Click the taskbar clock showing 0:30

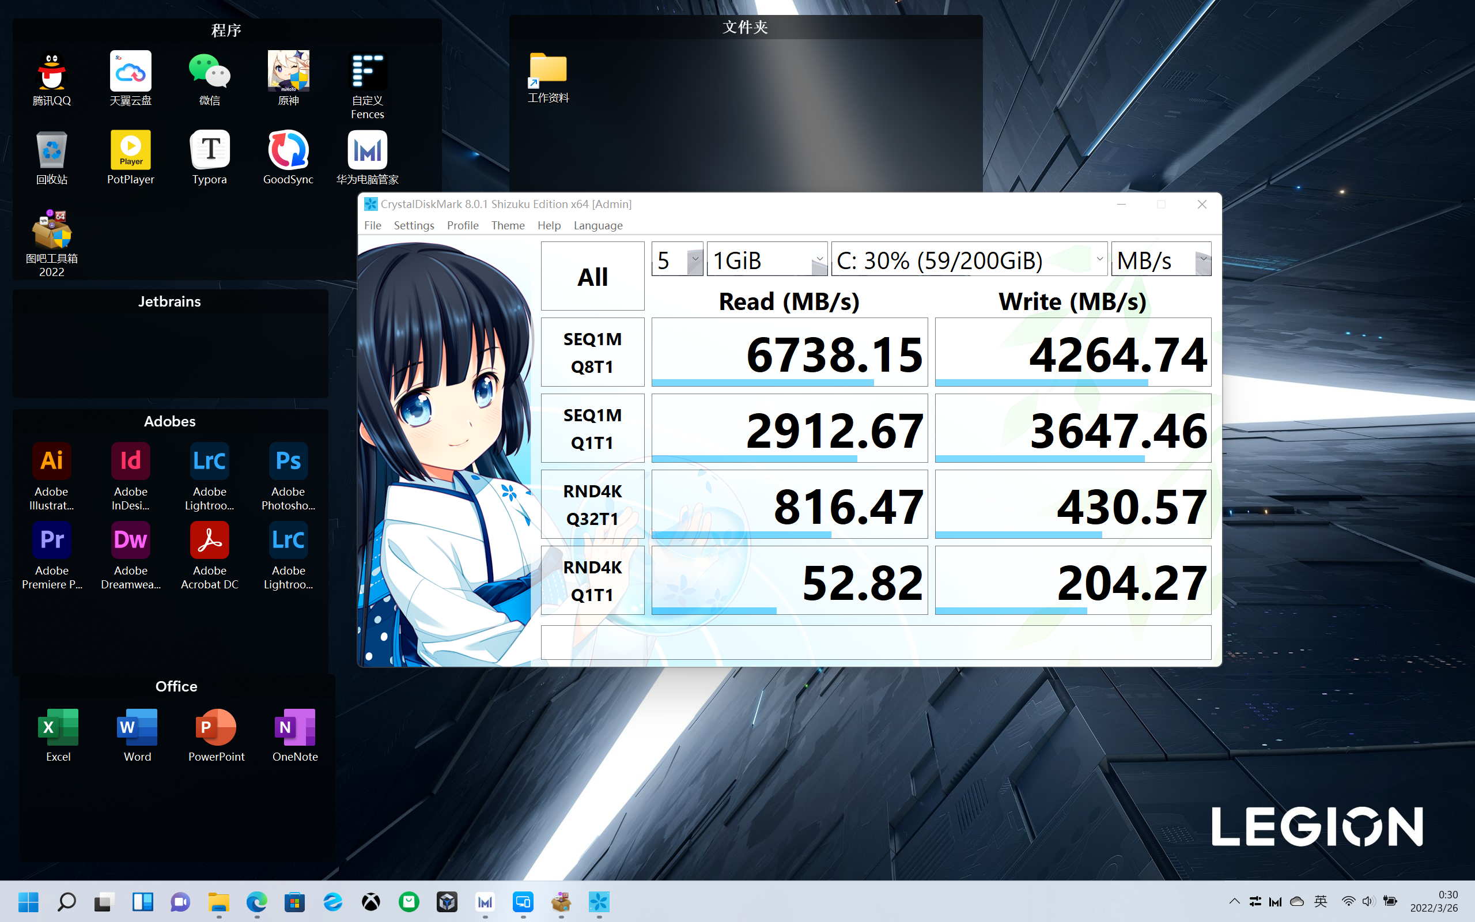coord(1434,901)
